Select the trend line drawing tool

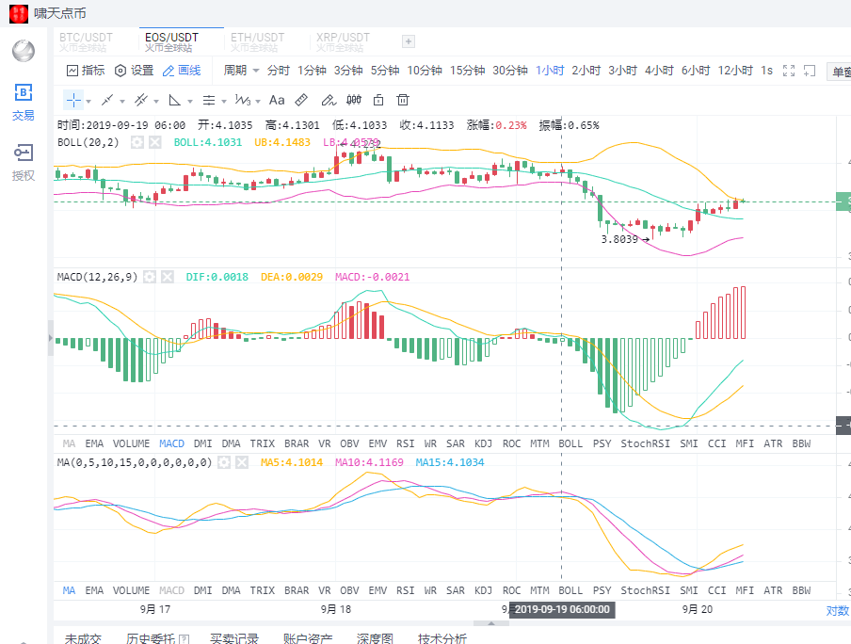click(107, 100)
